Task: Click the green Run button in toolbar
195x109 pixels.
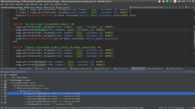Action: [167, 8]
